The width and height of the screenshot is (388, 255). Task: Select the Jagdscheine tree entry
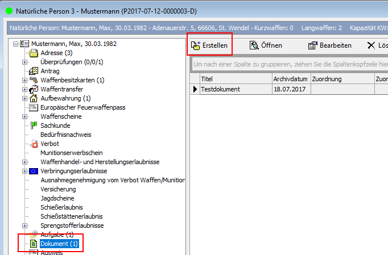(x=57, y=198)
